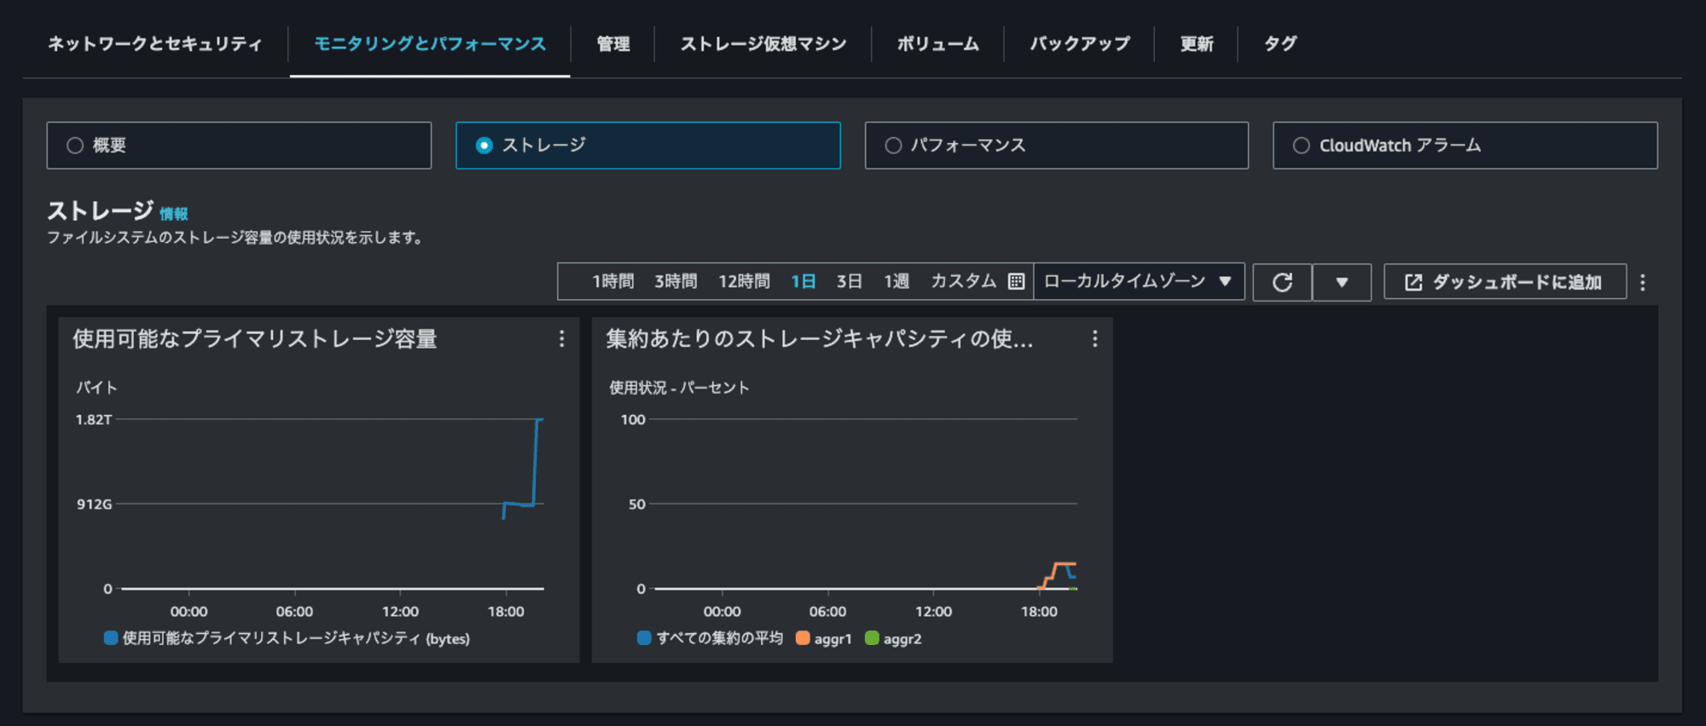Switch to the モニタリングとパフォーマンス tab
This screenshot has width=1706, height=726.
point(430,43)
